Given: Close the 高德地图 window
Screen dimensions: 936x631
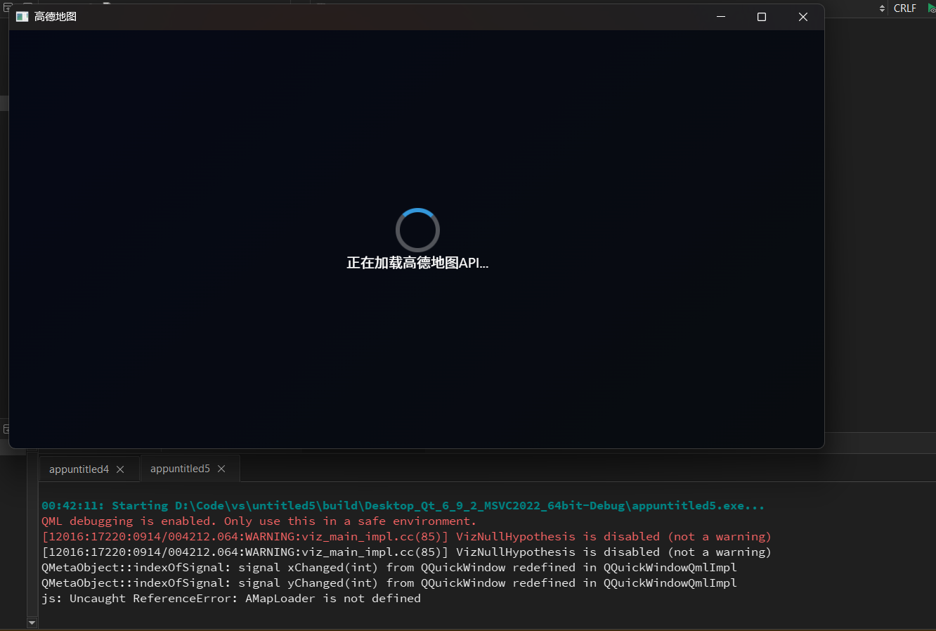Looking at the screenshot, I should click(803, 17).
